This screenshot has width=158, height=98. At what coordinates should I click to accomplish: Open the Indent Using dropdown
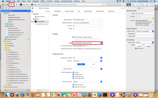pos(145,42)
